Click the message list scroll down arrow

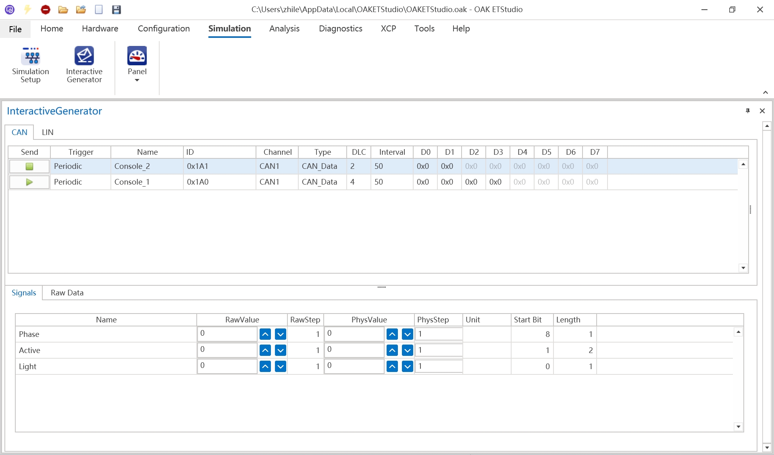(743, 268)
